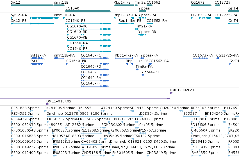239x157 pixels.
Task: Select the CG1673 gene bar
Action: tap(201, 5)
